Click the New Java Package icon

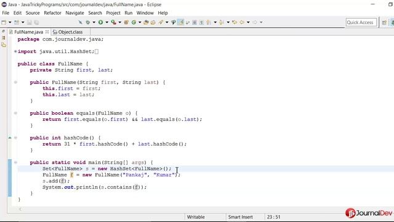point(126,22)
